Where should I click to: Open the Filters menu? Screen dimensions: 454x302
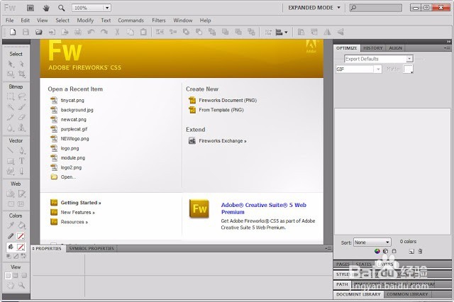[x=159, y=21]
